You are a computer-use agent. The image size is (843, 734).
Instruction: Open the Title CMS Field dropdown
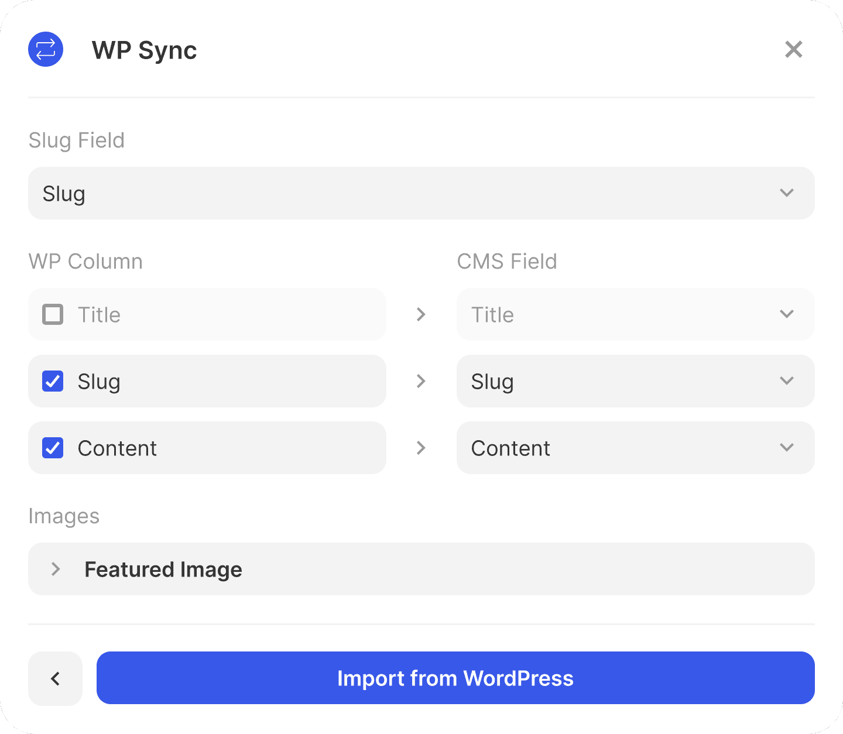(x=636, y=314)
